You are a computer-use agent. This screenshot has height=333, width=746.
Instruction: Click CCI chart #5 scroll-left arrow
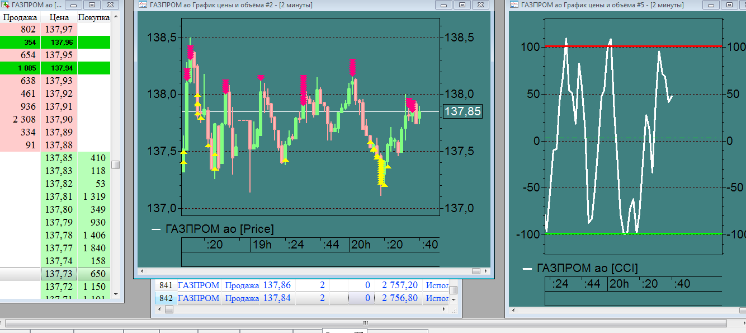(513, 309)
